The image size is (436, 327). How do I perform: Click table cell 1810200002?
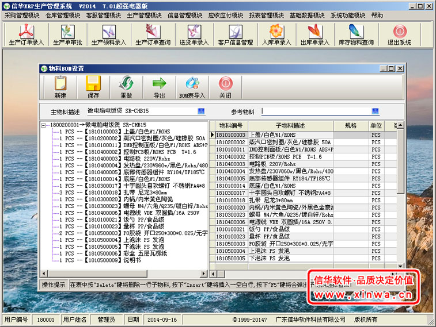tap(231, 143)
